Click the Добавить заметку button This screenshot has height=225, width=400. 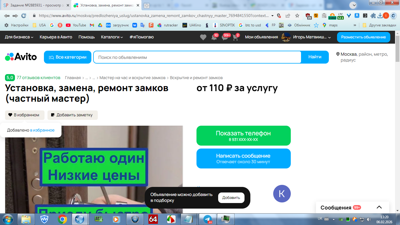[73, 115]
